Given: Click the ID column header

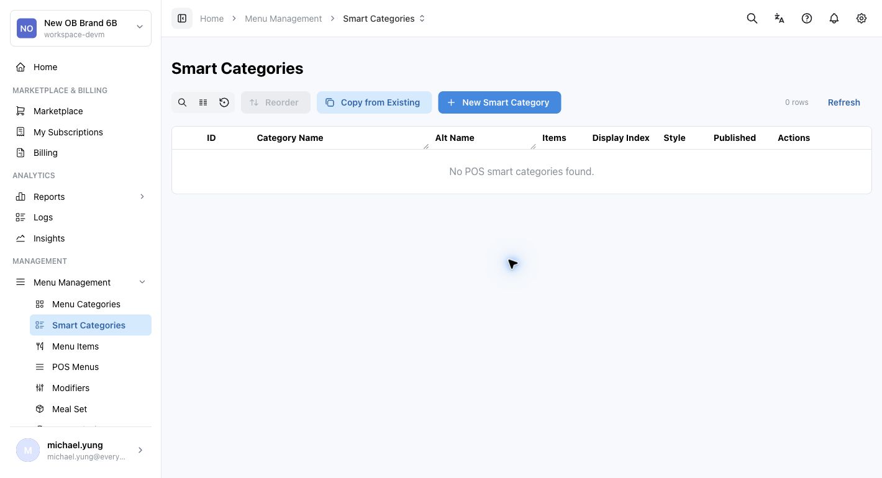Looking at the screenshot, I should coord(211,138).
